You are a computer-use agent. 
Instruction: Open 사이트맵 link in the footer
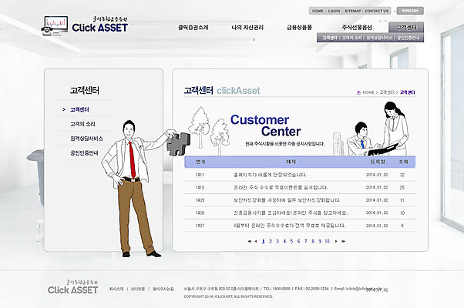(138, 289)
